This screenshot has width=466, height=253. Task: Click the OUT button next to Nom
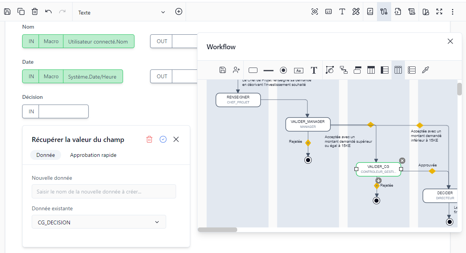162,41
